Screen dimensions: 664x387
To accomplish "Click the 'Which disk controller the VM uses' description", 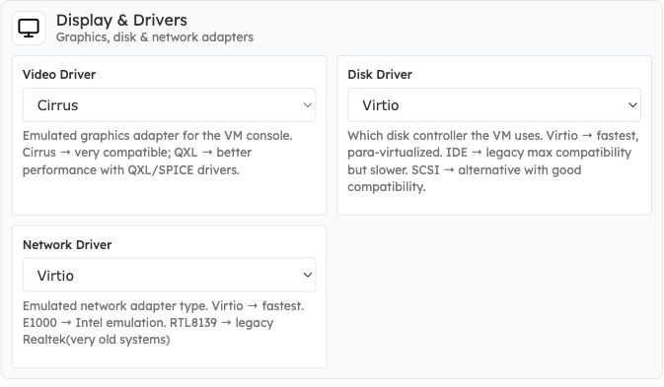I will (493, 161).
